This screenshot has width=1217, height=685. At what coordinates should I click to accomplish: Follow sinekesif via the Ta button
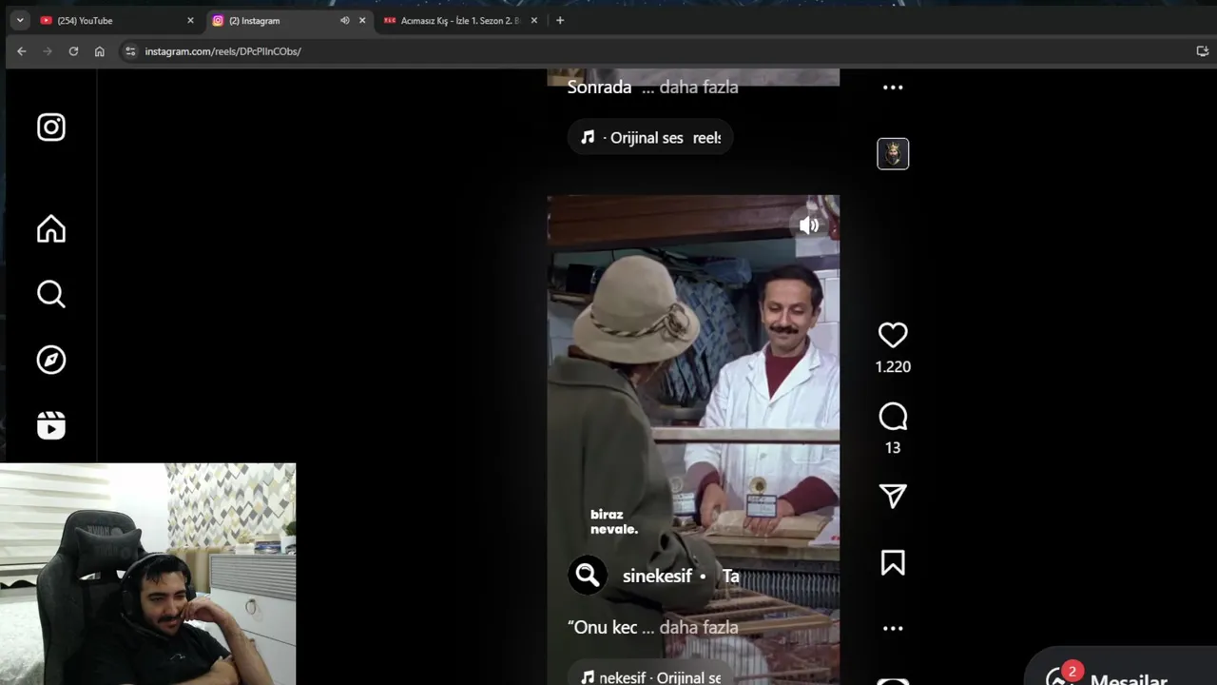(x=730, y=577)
